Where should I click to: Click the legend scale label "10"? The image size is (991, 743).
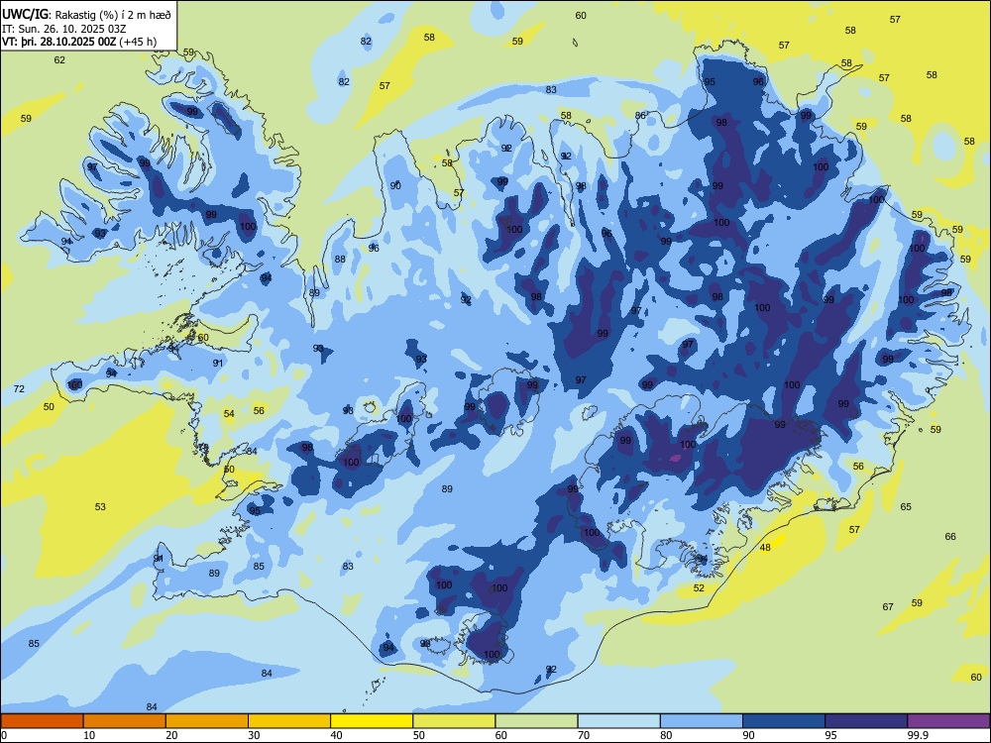[89, 735]
